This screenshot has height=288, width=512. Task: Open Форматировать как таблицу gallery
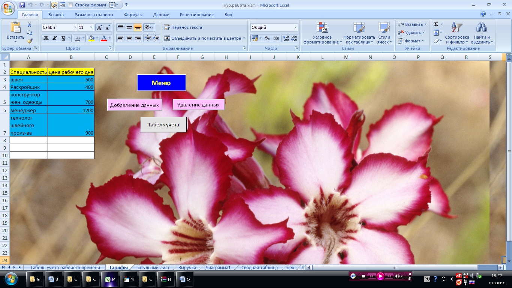(x=359, y=33)
